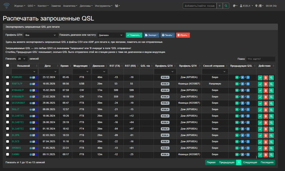Go to Первая pagination page
Image resolution: width=285 pixels, height=171 pixels.
211,163
